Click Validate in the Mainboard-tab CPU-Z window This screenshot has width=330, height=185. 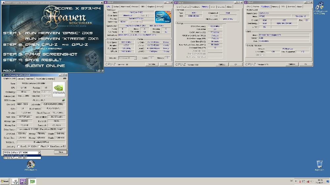pos(292,64)
